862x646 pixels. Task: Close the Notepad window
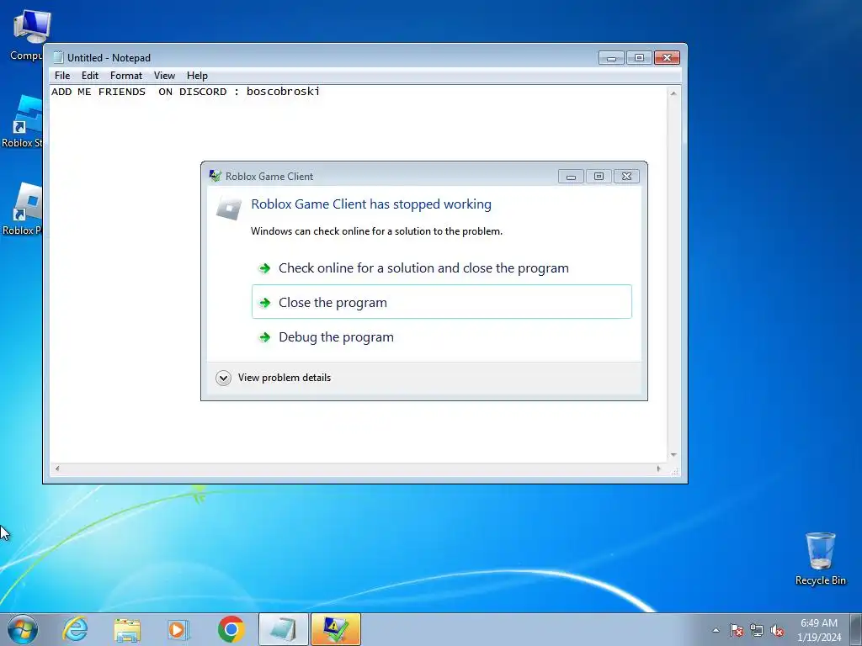tap(667, 58)
